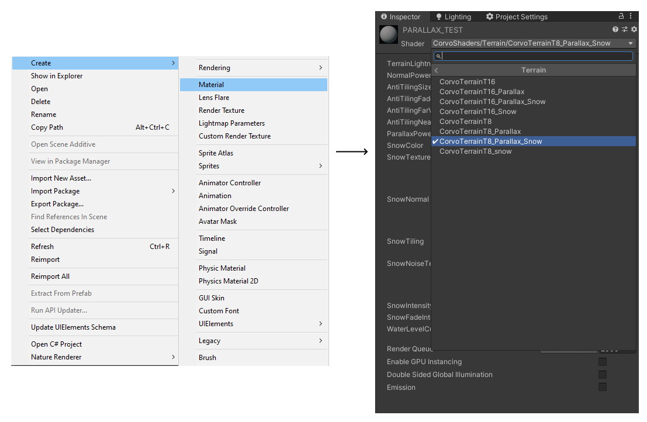This screenshot has height=422, width=647.
Task: Select Animator Override Controller item
Action: (x=254, y=208)
